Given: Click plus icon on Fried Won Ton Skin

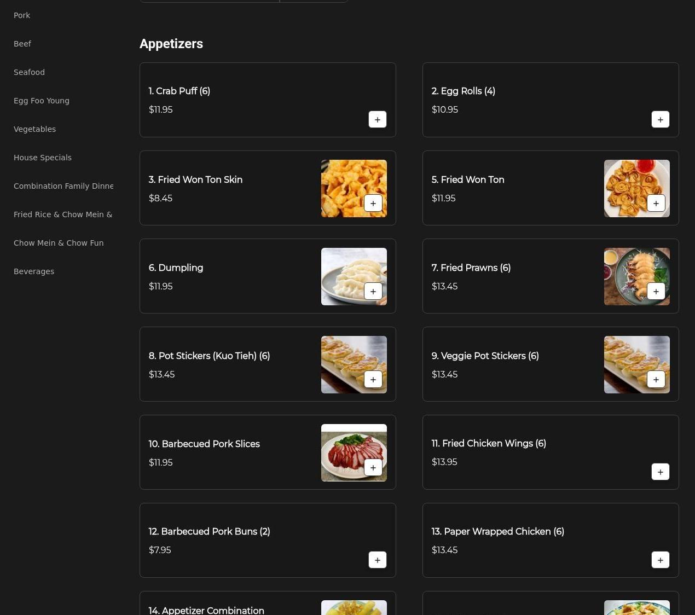Looking at the screenshot, I should pos(373,203).
